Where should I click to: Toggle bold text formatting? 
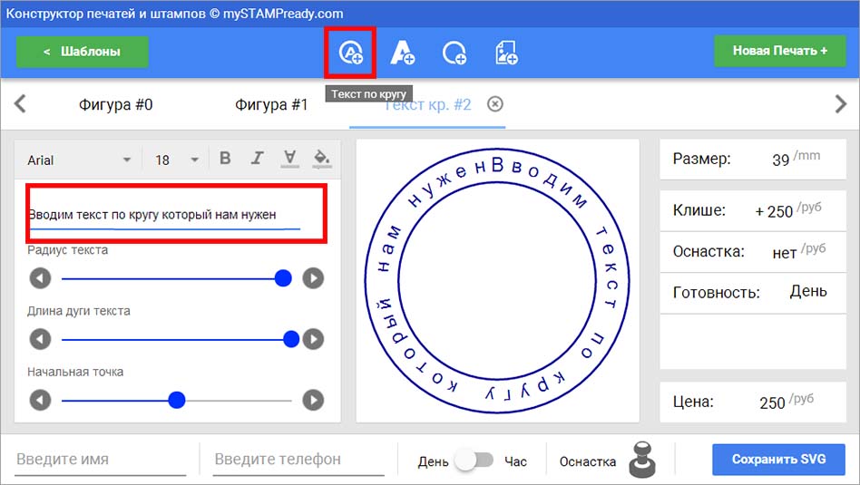pos(225,159)
